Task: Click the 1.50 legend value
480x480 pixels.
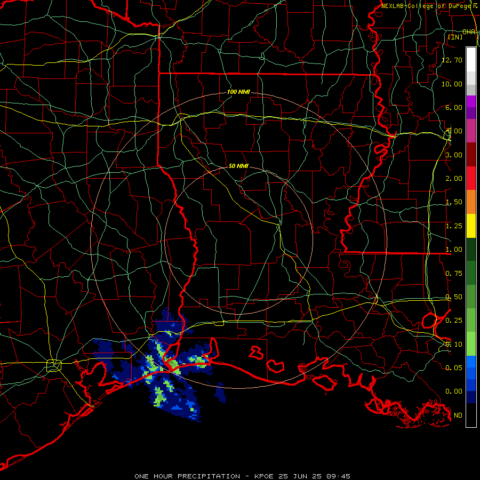Action: pos(454,202)
